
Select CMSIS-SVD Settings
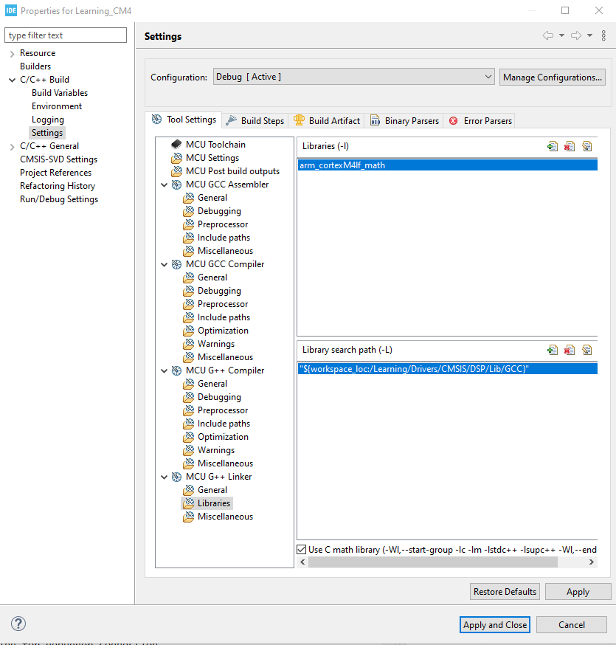click(x=58, y=159)
